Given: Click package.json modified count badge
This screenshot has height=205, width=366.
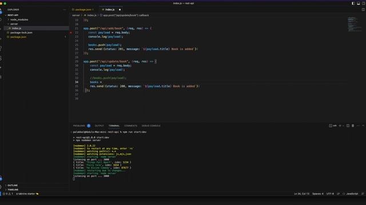Looking at the screenshot, I should [x=65, y=37].
